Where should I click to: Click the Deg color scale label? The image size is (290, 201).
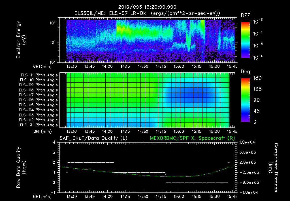pos(246,72)
